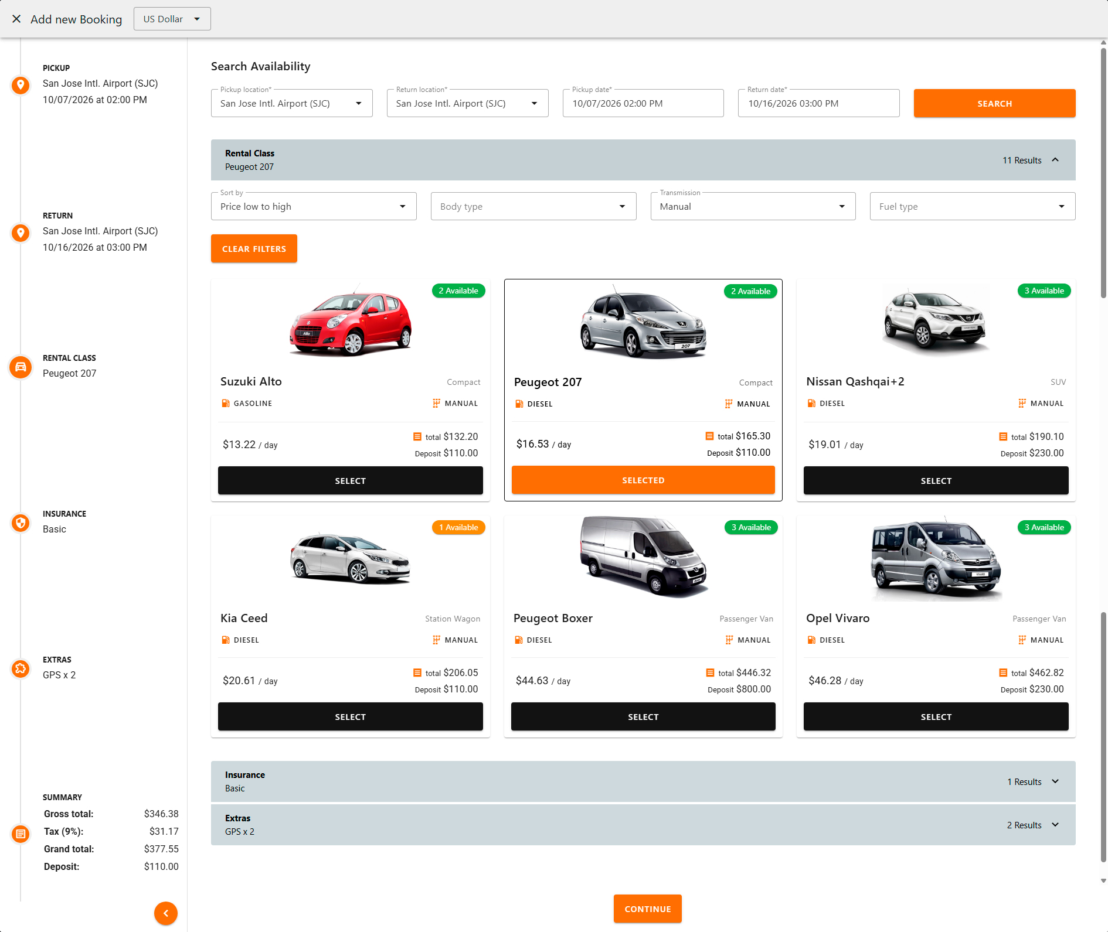Expand the Insurance section

pyautogui.click(x=643, y=781)
